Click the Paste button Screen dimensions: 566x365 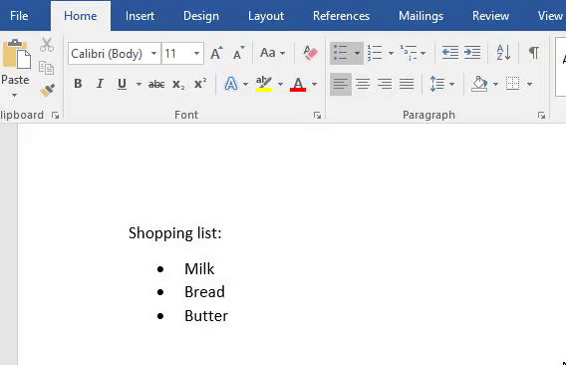(15, 67)
